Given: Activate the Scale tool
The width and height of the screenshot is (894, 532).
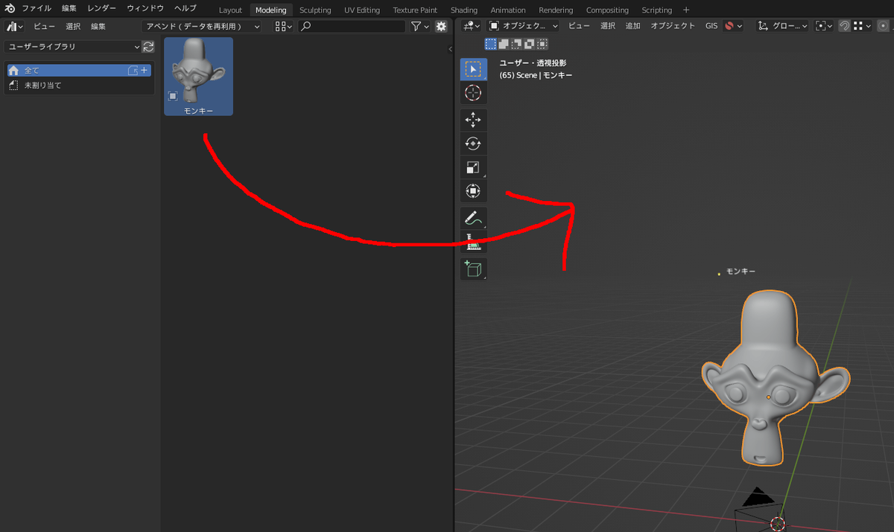Looking at the screenshot, I should [473, 168].
